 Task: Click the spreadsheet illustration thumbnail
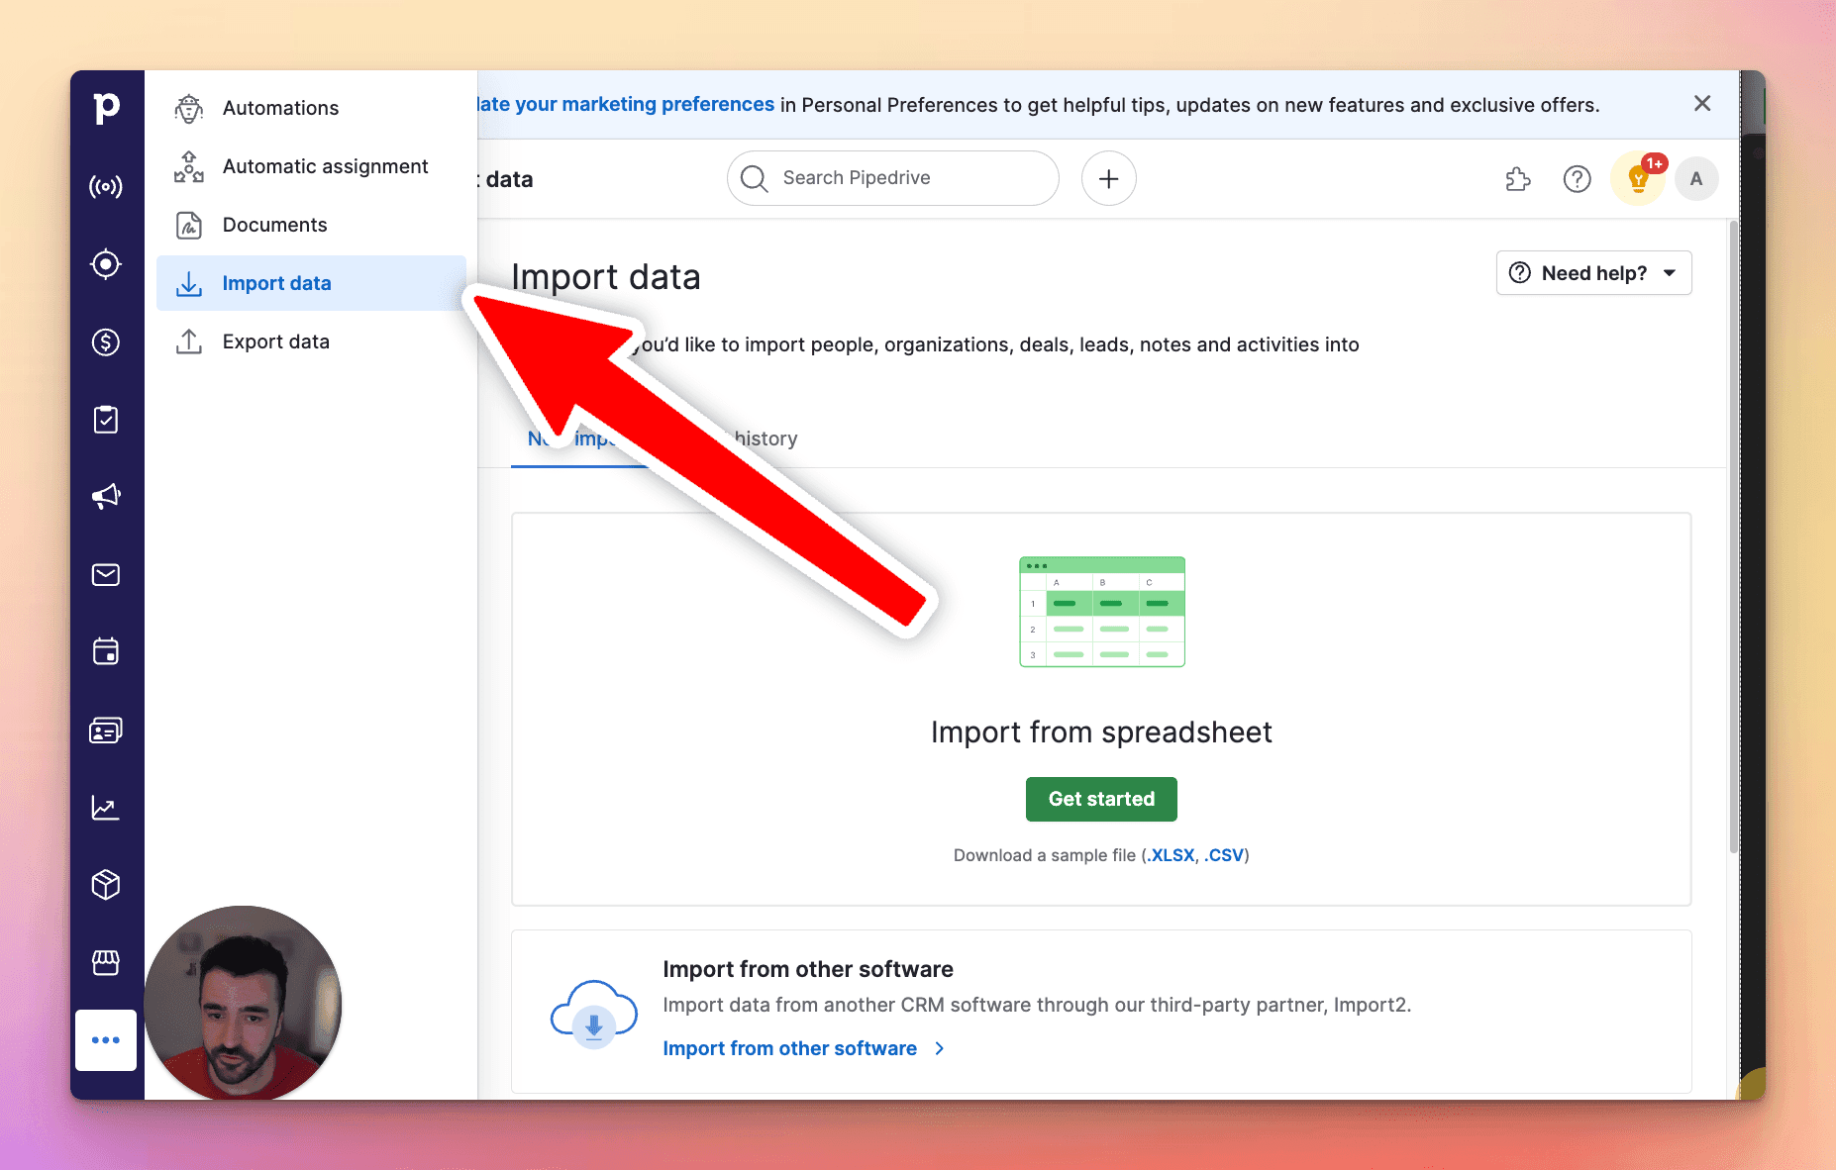tap(1102, 612)
